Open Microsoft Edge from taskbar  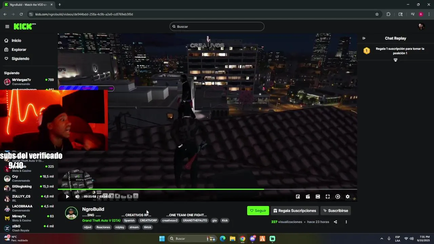[x=222, y=239]
